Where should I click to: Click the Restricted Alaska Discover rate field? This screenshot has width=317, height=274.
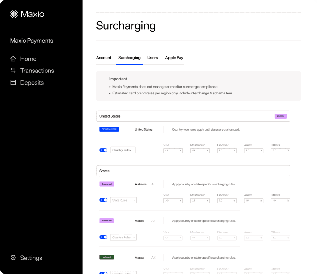[227, 238]
